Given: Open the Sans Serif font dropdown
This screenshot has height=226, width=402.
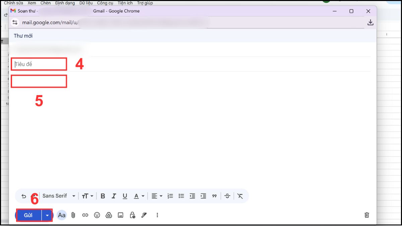Looking at the screenshot, I should coord(59,196).
